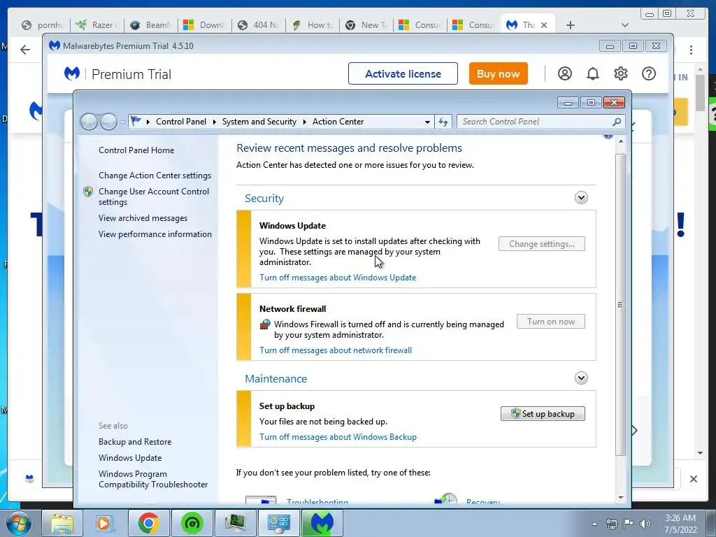
Task: Click the search magnifier in Control Panel
Action: coord(617,122)
